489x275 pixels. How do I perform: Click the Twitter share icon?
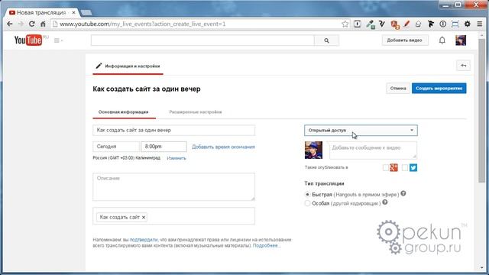coord(413,168)
